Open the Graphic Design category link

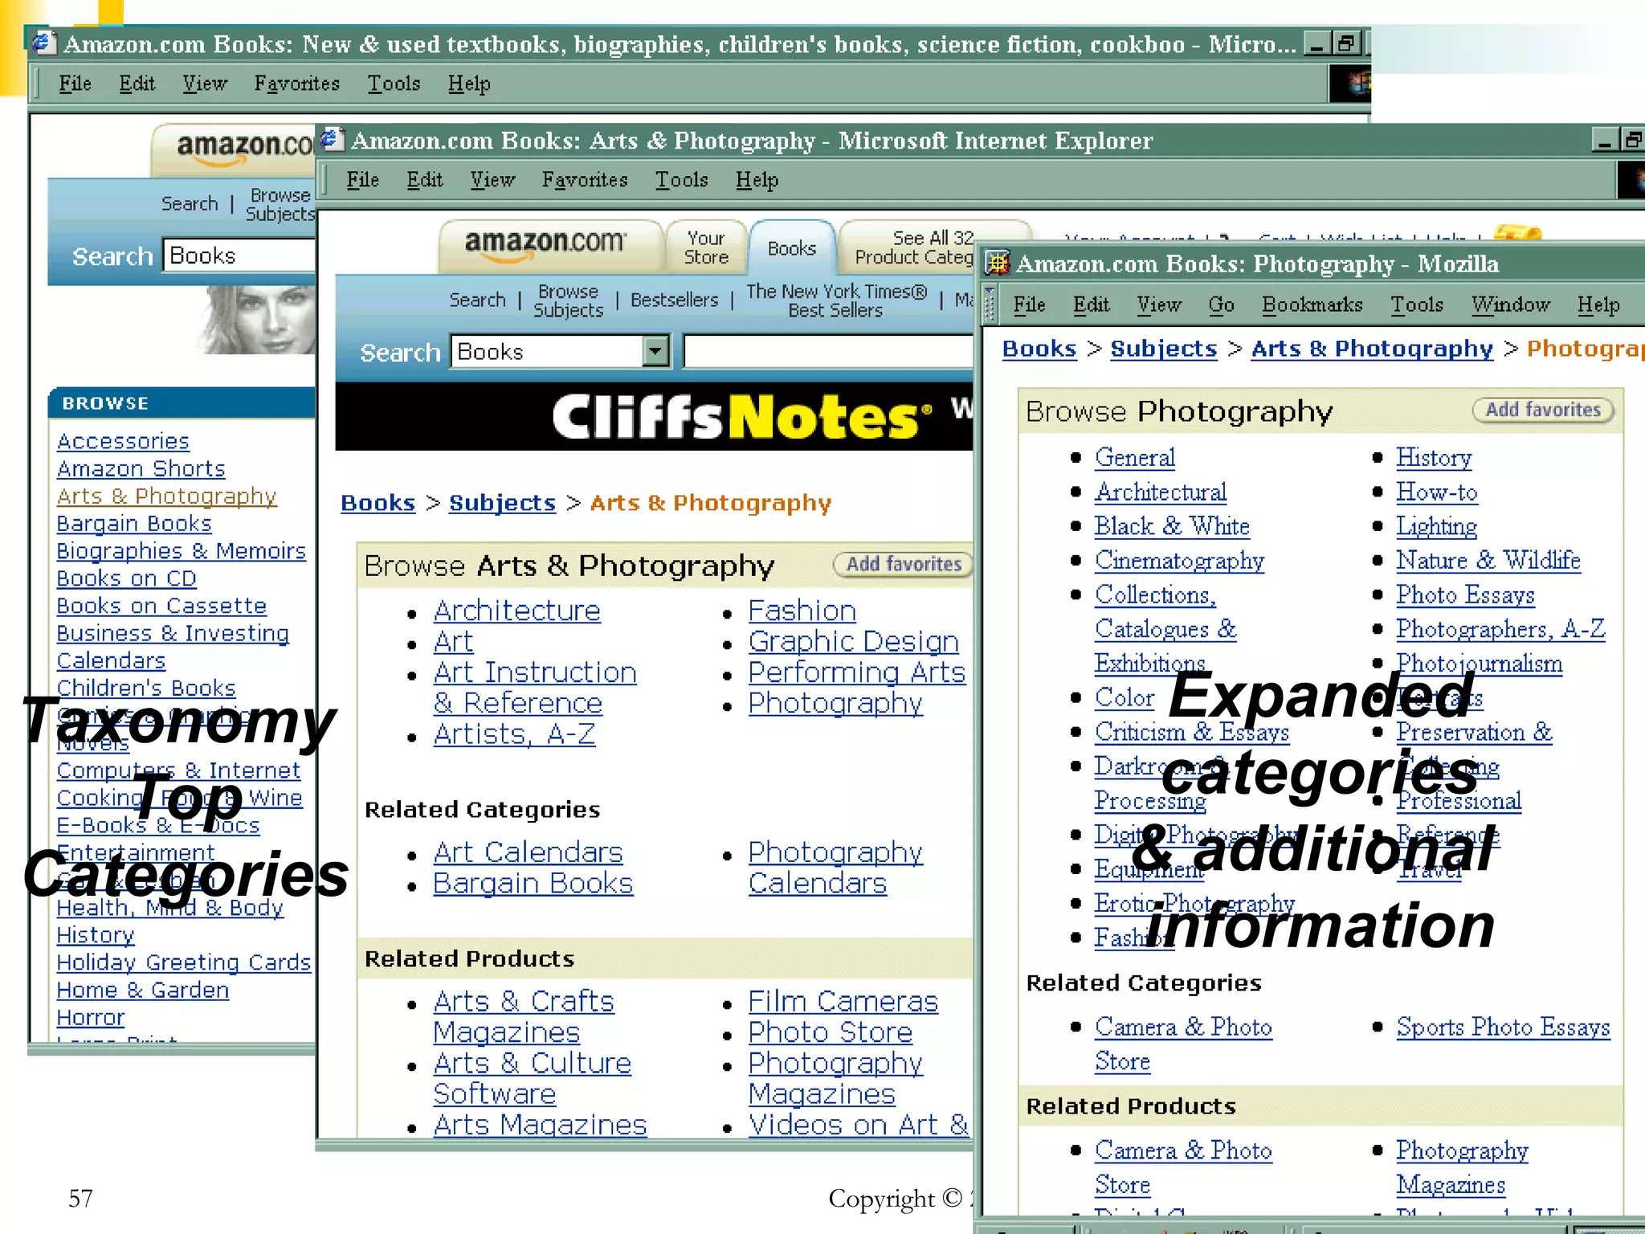pos(853,641)
